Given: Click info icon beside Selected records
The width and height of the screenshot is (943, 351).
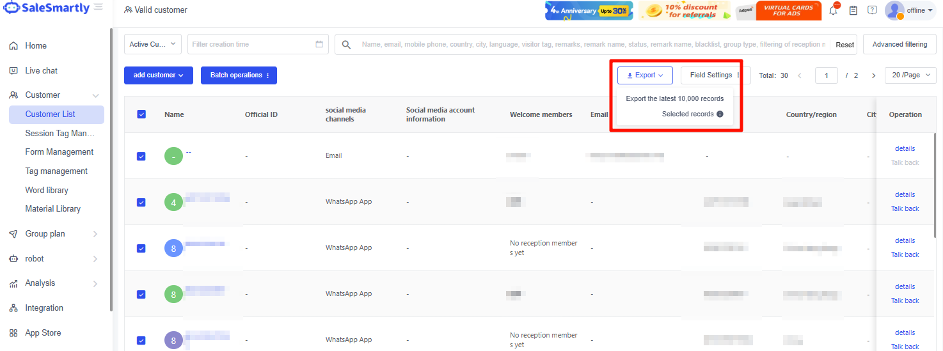Looking at the screenshot, I should point(720,114).
